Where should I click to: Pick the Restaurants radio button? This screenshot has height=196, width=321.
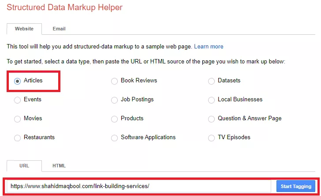coord(17,138)
